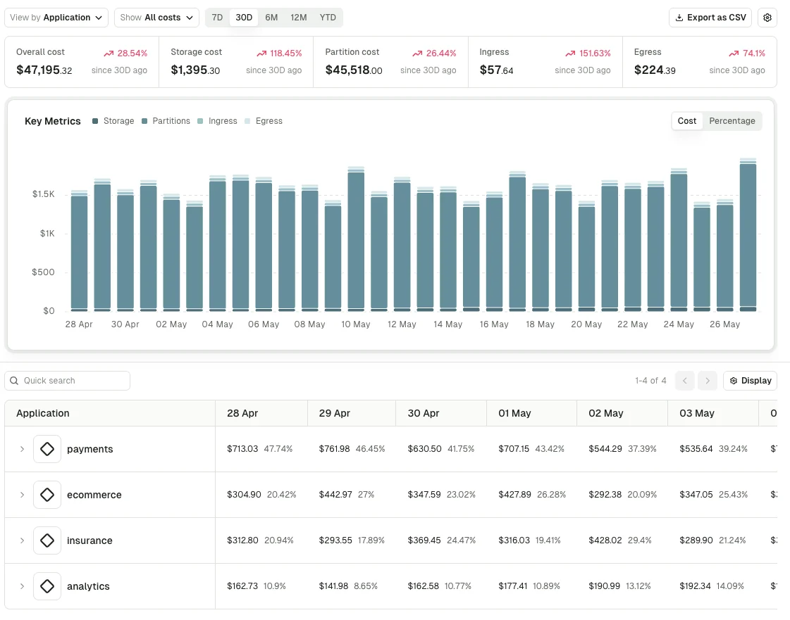Click the Key Metrics chart title
This screenshot has width=790, height=620.
(52, 121)
